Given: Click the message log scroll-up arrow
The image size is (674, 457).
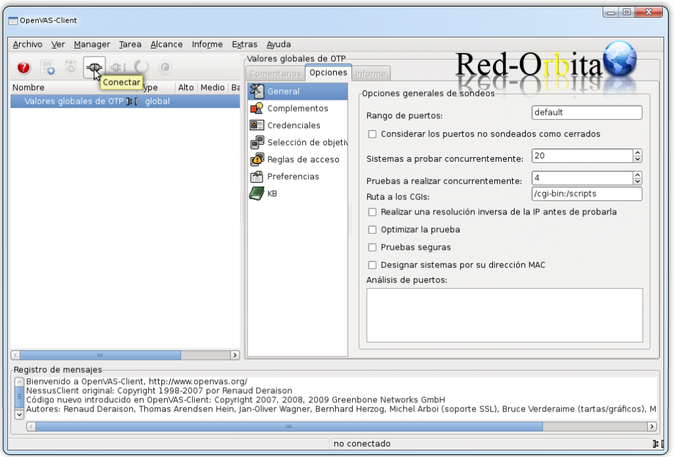Looking at the screenshot, I should [x=19, y=382].
